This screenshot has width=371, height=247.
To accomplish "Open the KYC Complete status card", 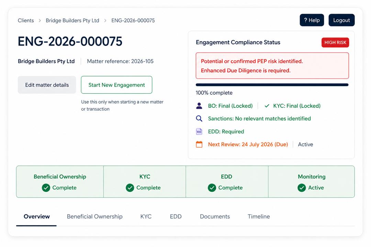I will pos(145,182).
